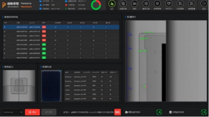Select row 12 with OK result

pos(61,45)
